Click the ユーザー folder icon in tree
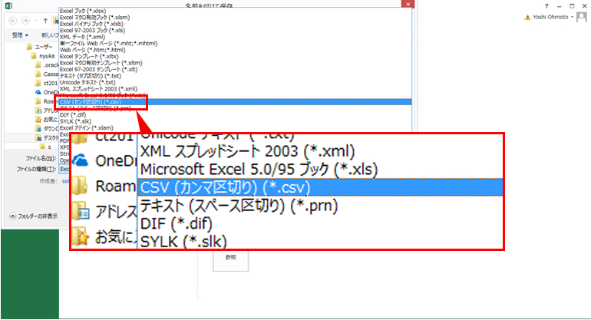The image size is (591, 320). tap(29, 47)
